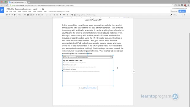Click the browser address bar
This screenshot has width=190, height=107.
click(91, 5)
